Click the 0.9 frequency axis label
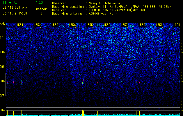The height and width of the screenshot is (116, 183). click(x=3, y=67)
